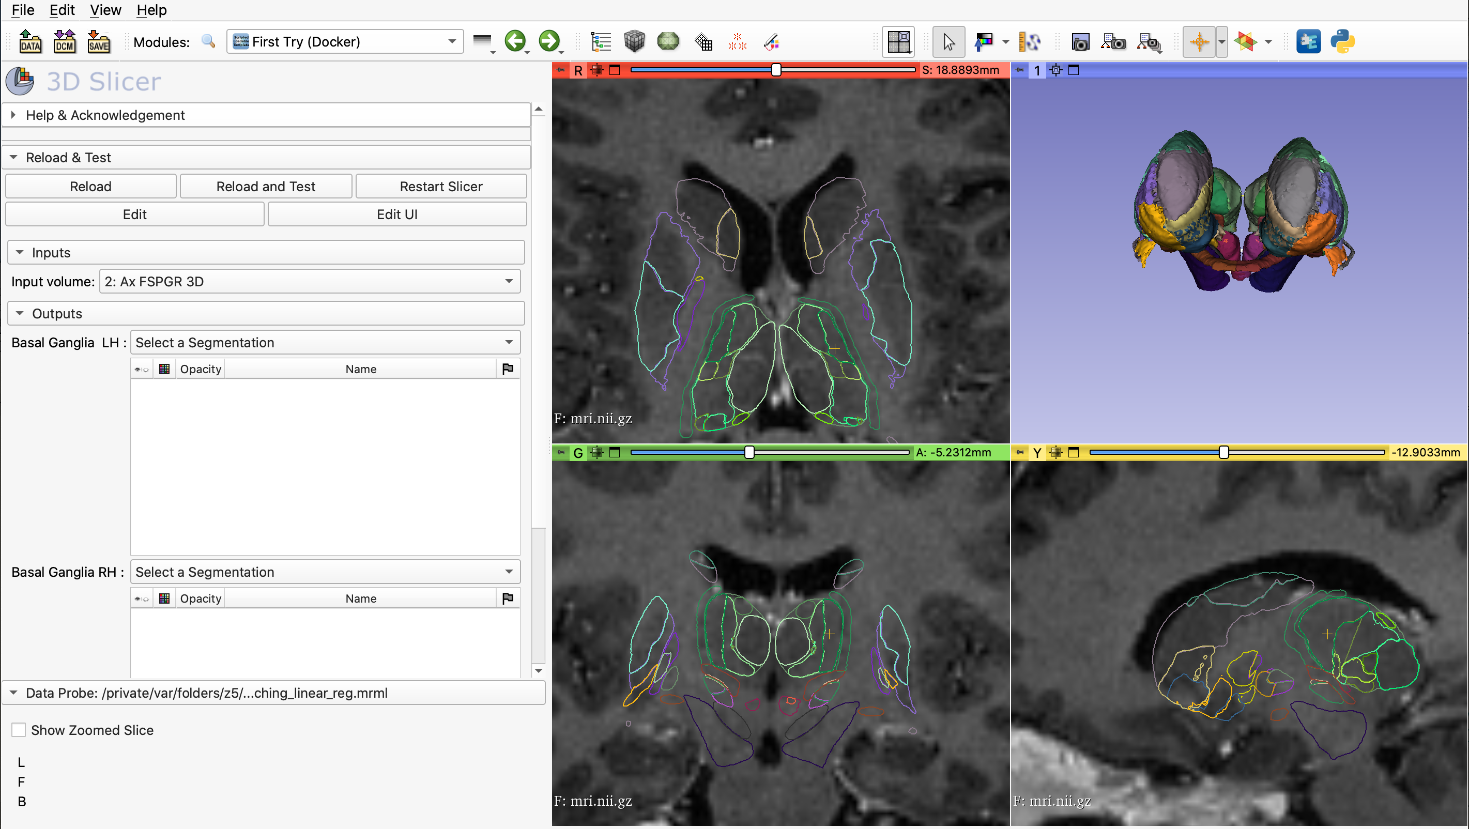Click the Load DICOM data icon
1469x829 pixels.
coord(64,42)
